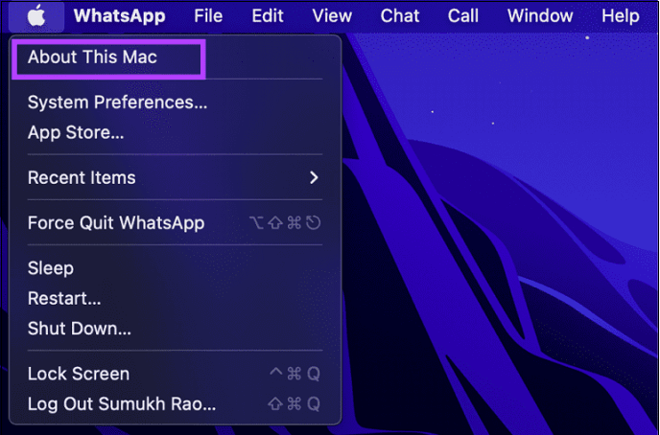This screenshot has width=660, height=435.
Task: Open the Call menu
Action: 463,16
